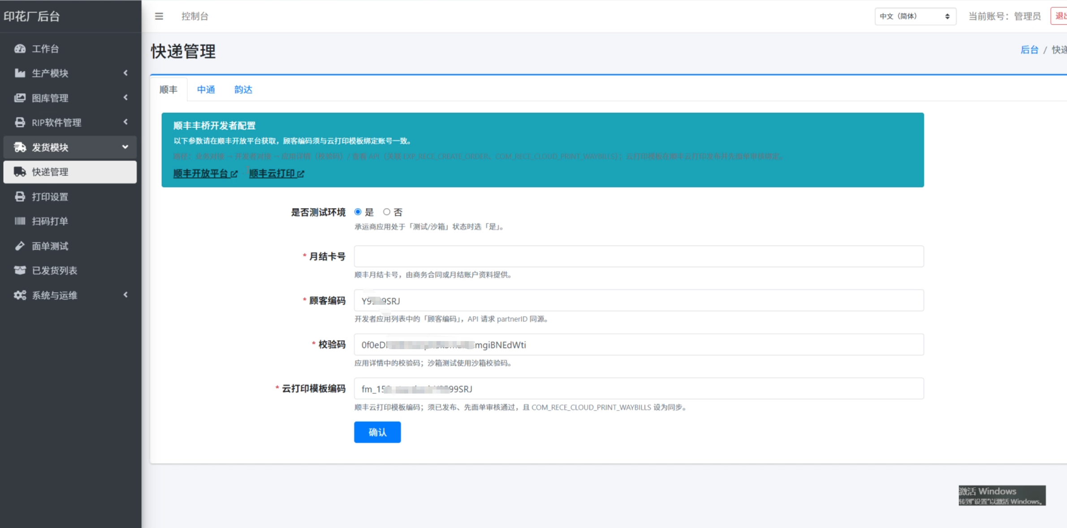Image resolution: width=1067 pixels, height=528 pixels.
Task: Click the RIP软件管理 printer icon
Action: pyautogui.click(x=20, y=122)
